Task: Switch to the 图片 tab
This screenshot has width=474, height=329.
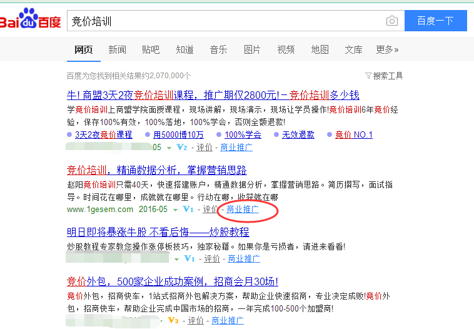Action: pos(252,49)
